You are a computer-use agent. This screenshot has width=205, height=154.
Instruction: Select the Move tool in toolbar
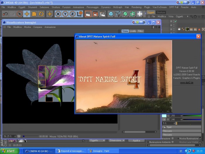27,14
